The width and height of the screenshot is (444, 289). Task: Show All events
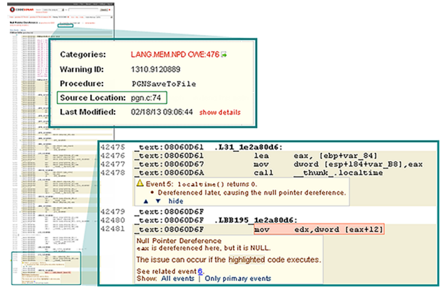point(178,278)
